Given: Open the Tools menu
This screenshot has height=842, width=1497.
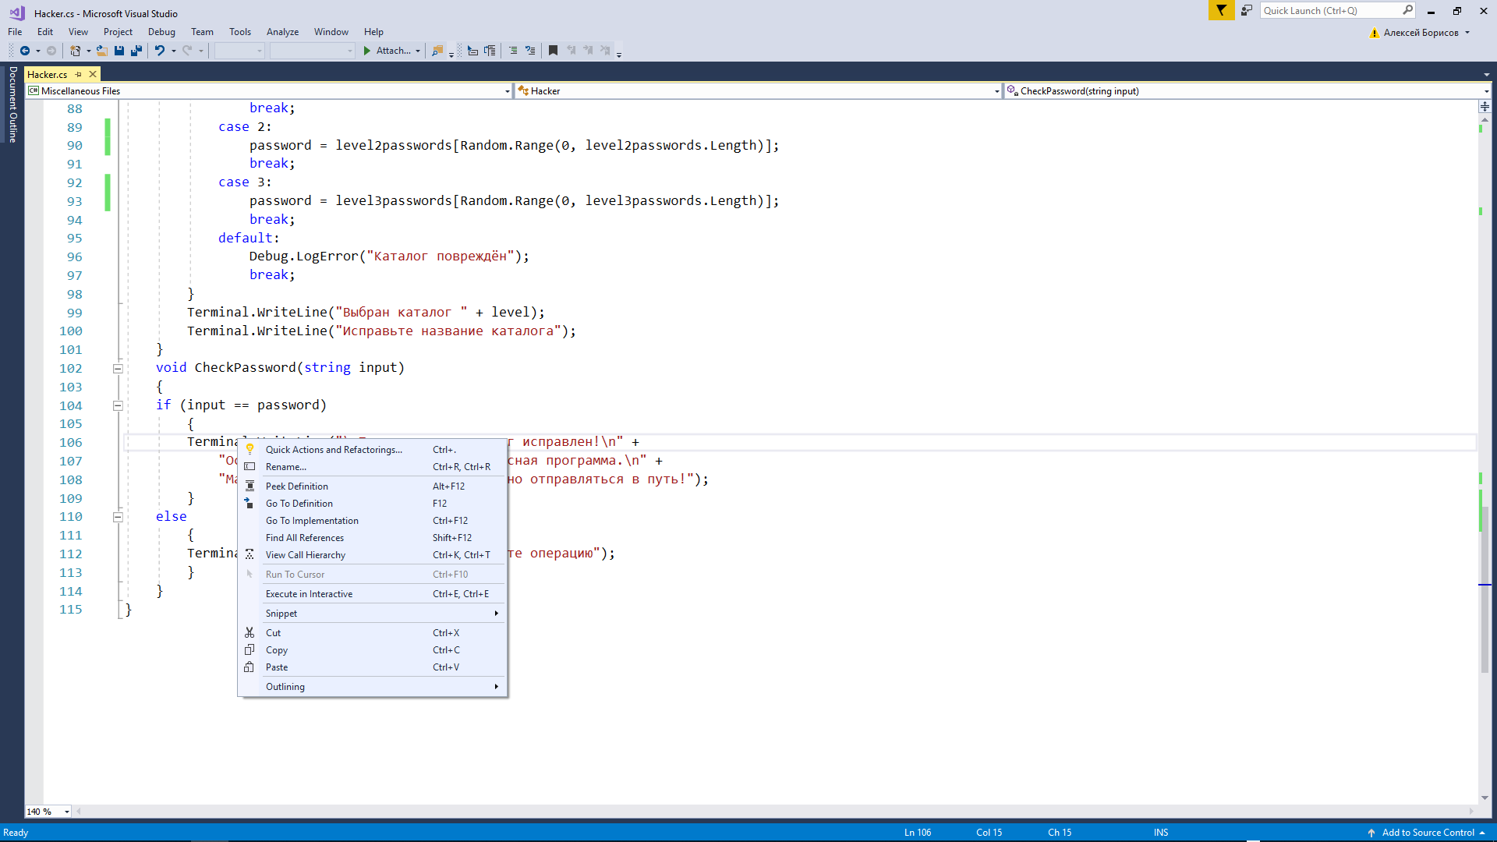Looking at the screenshot, I should [x=240, y=32].
